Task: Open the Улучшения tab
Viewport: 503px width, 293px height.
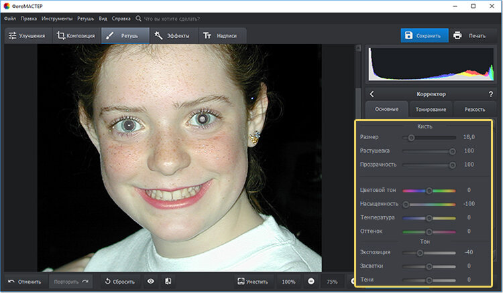Action: pos(27,35)
